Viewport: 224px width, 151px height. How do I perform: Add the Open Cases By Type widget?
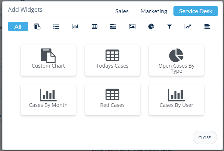(176, 60)
